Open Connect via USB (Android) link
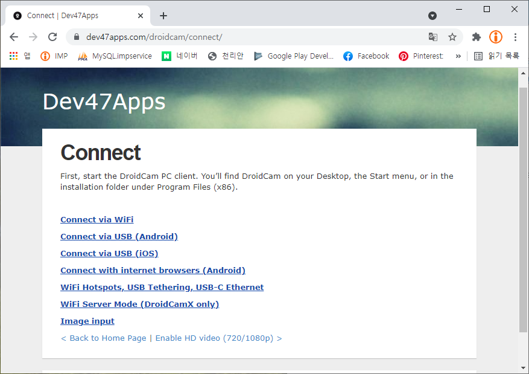This screenshot has width=529, height=374. coord(119,236)
